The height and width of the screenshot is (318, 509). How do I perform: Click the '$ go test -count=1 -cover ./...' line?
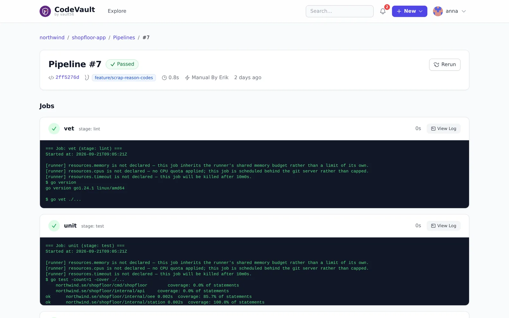(x=85, y=280)
